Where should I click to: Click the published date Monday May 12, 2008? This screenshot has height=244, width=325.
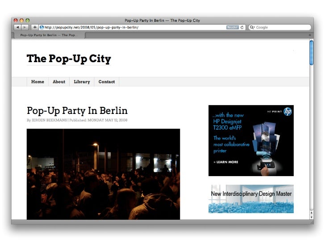[107, 120]
